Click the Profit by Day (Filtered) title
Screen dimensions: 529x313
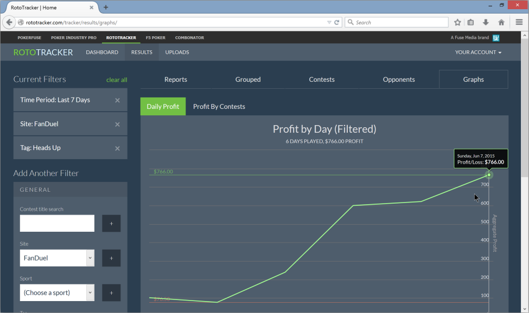[x=324, y=129]
